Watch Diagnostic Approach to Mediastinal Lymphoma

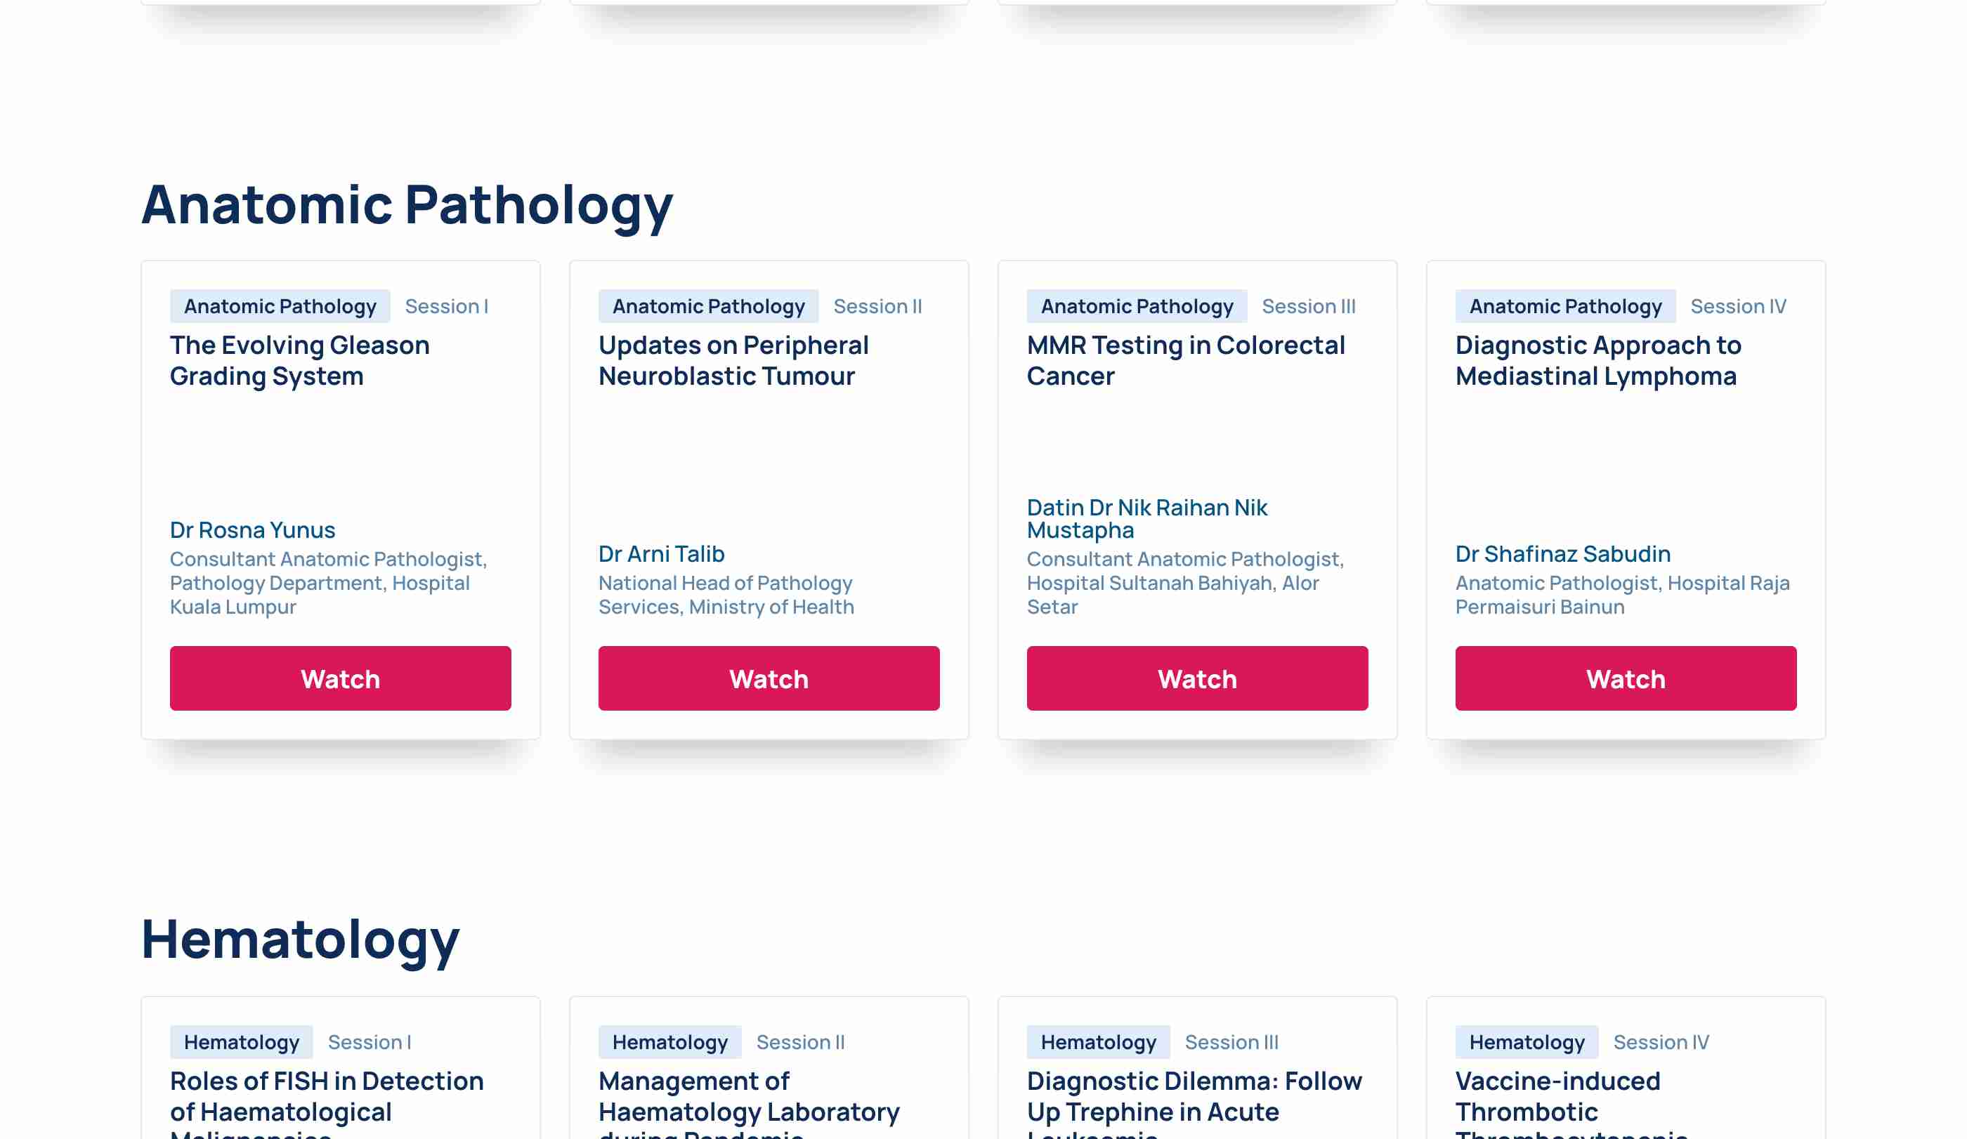pos(1626,678)
